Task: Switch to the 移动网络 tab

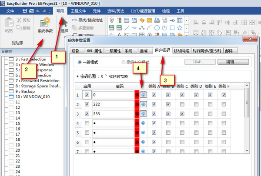Action: 182,51
